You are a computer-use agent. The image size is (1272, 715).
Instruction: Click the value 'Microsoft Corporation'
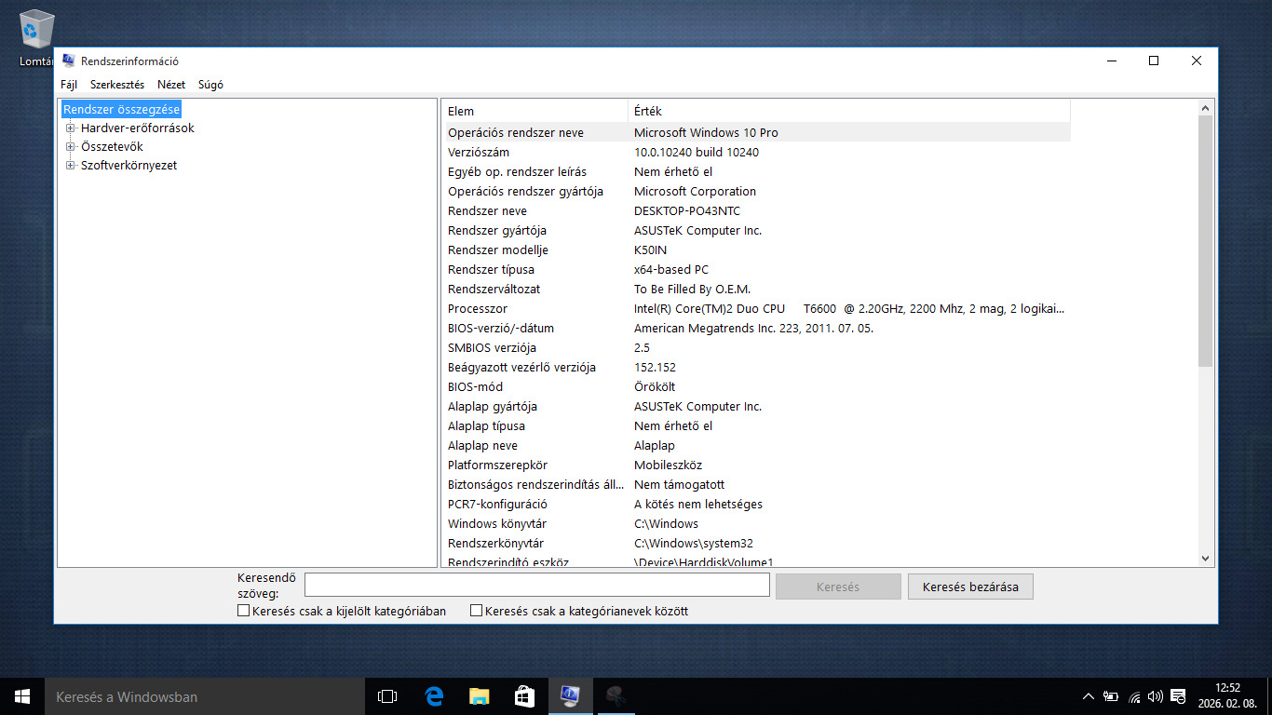coord(695,191)
